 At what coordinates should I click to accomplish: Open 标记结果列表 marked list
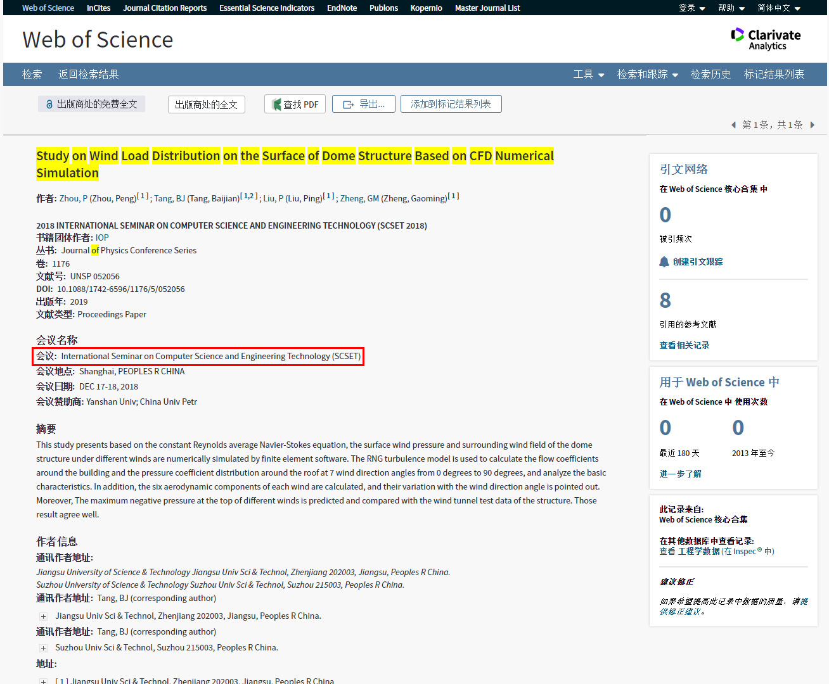pyautogui.click(x=774, y=74)
